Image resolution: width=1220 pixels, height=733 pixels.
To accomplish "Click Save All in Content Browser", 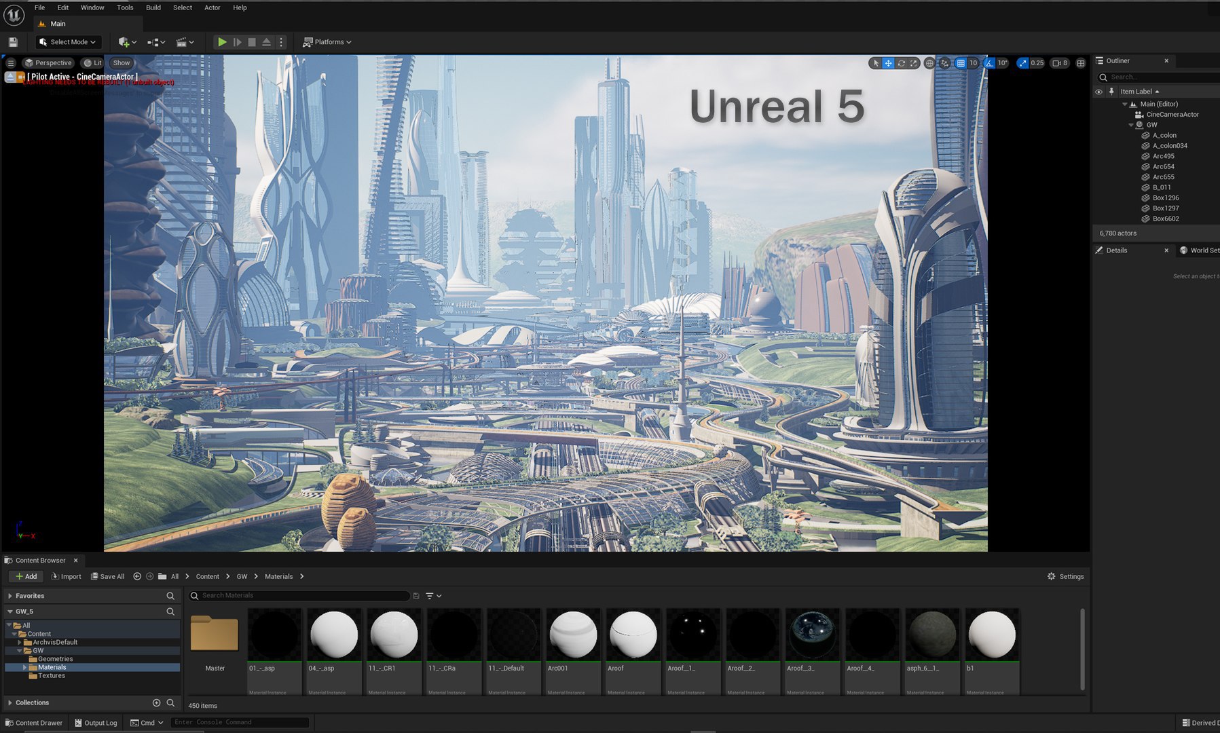I will [108, 576].
